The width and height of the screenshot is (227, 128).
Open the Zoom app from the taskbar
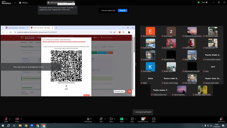point(32,126)
